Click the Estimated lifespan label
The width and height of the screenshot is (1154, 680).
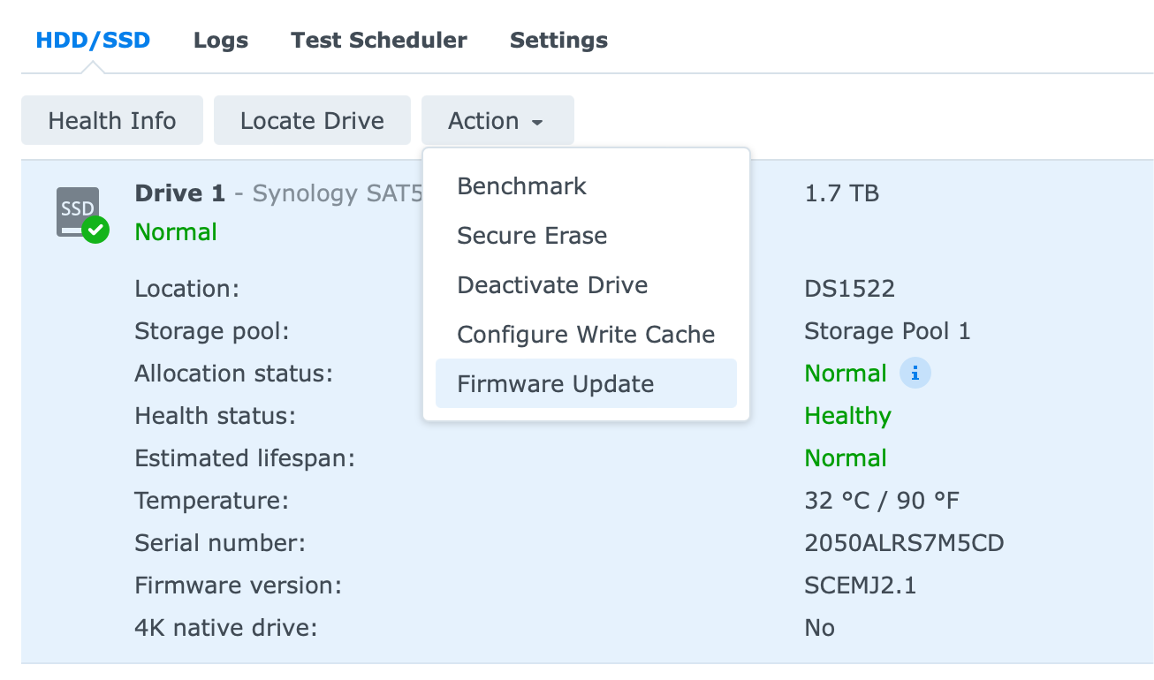point(245,458)
